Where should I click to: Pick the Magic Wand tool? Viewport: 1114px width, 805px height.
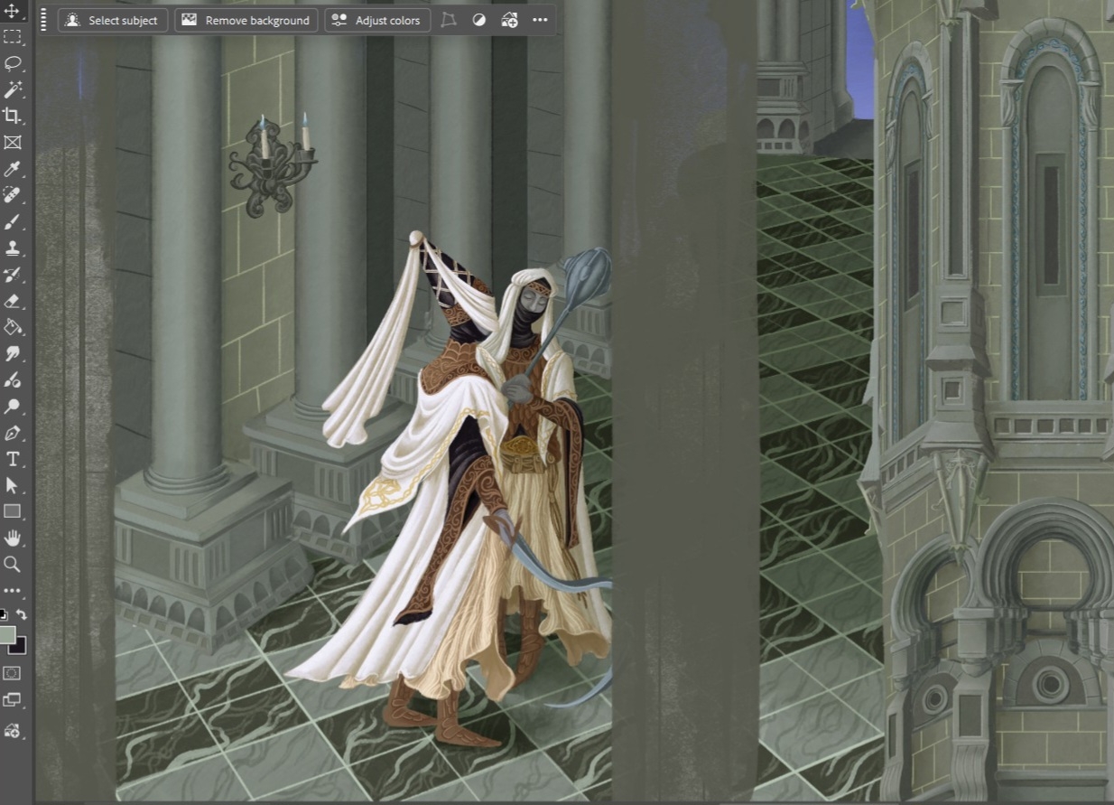[x=13, y=89]
